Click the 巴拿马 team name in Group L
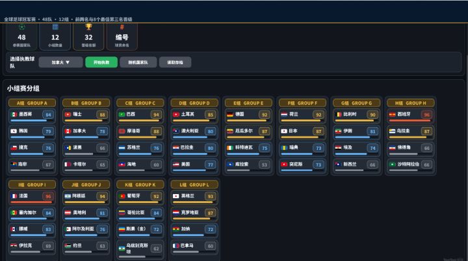 click(x=187, y=245)
